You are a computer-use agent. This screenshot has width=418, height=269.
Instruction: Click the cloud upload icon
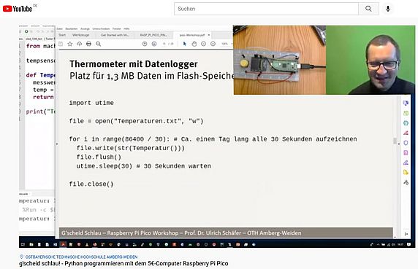coord(80,44)
